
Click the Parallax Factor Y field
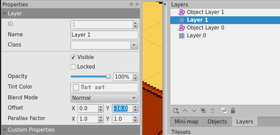(123, 119)
